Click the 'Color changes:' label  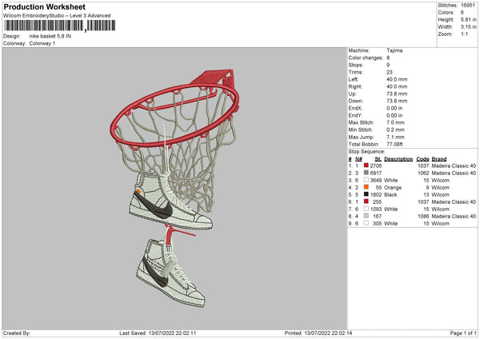[366, 58]
